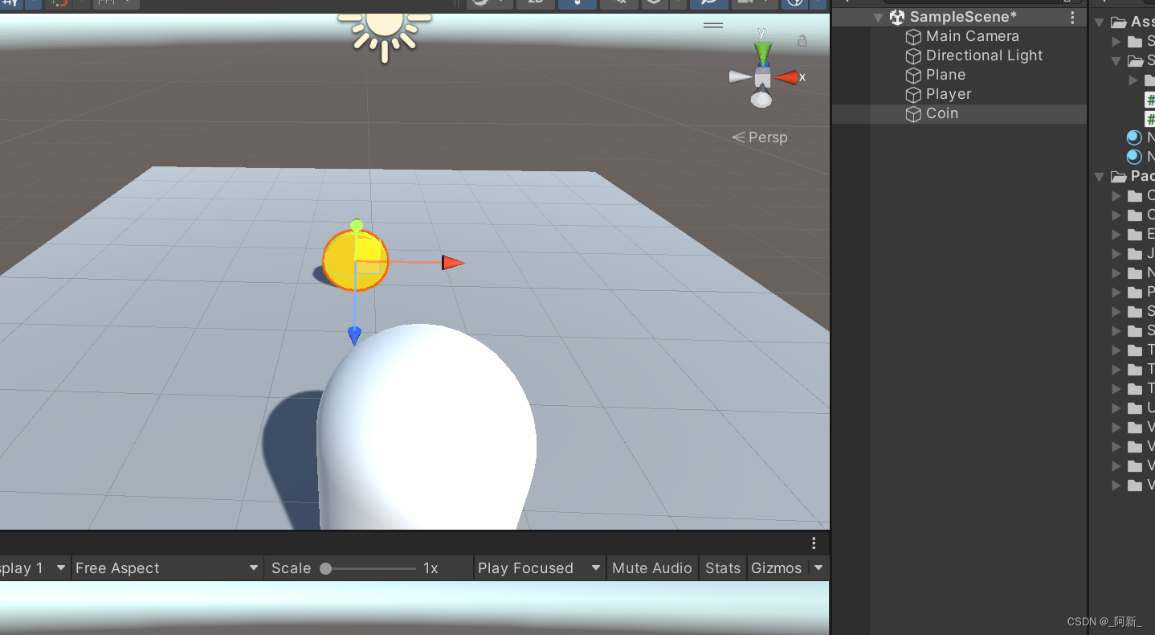Click the green Y-axis move handle above Coin
Image resolution: width=1155 pixels, height=635 pixels.
pos(357,224)
